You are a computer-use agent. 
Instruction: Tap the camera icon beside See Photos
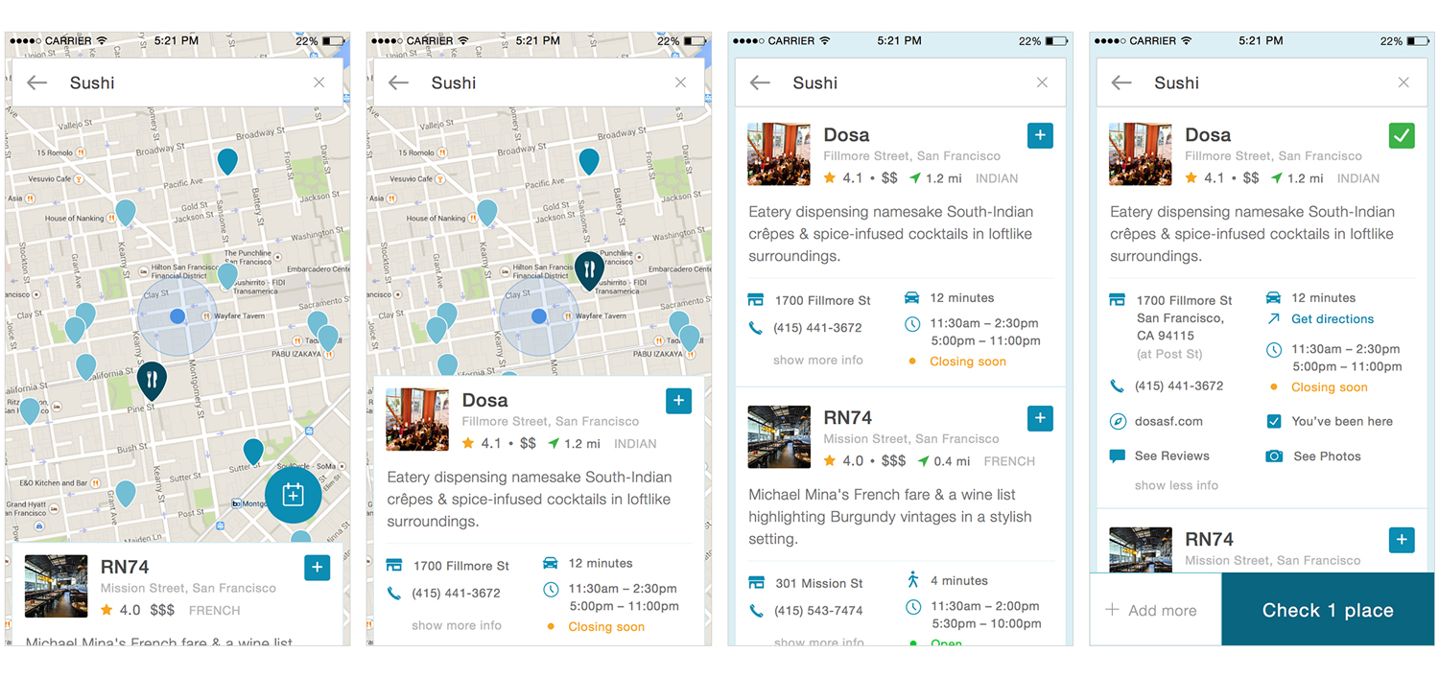[1274, 456]
